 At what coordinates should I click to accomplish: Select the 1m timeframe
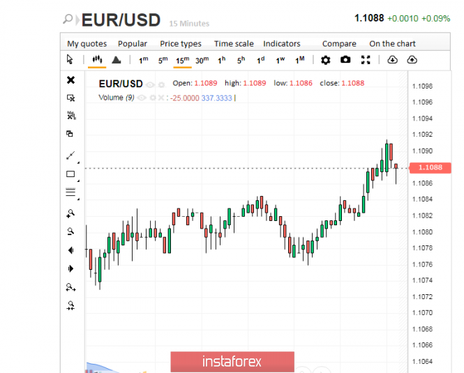(x=143, y=60)
